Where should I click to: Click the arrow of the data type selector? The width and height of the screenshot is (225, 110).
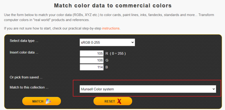coord(132,42)
